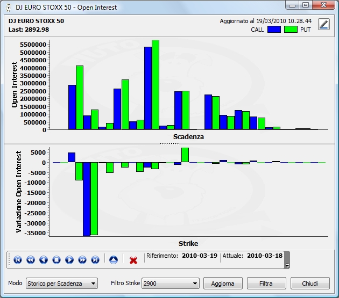The image size is (339, 298).
Task: Click the Attuale date 2010-03-18
Action: (x=265, y=256)
